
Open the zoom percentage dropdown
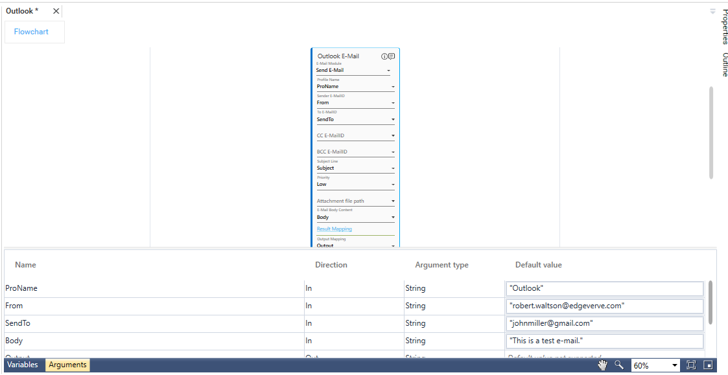pyautogui.click(x=675, y=366)
